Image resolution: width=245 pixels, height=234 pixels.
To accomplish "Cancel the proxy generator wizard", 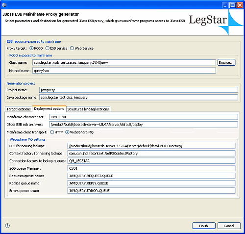I will [229, 226].
